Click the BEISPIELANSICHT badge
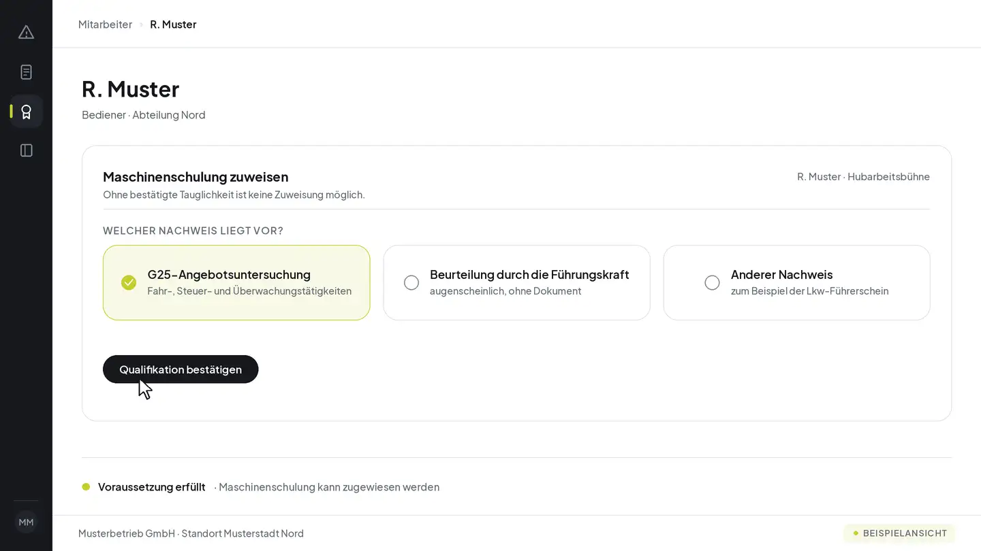Image resolution: width=981 pixels, height=551 pixels. pyautogui.click(x=899, y=533)
